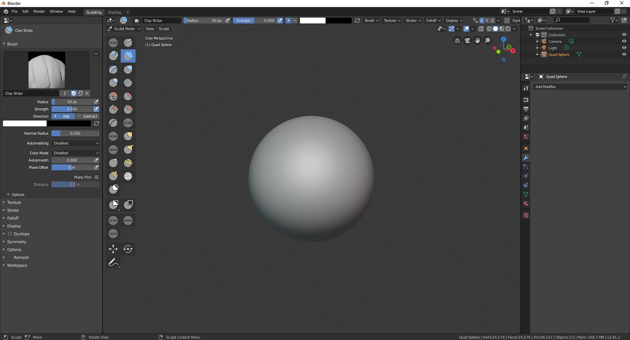Image resolution: width=630 pixels, height=340 pixels.
Task: Select the Smooth brush tool
Action: pyautogui.click(x=113, y=96)
